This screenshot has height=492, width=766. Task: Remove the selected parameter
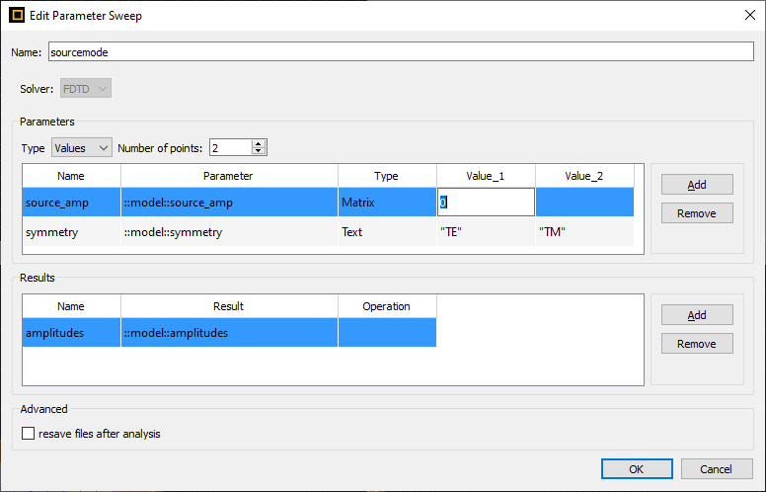point(697,213)
